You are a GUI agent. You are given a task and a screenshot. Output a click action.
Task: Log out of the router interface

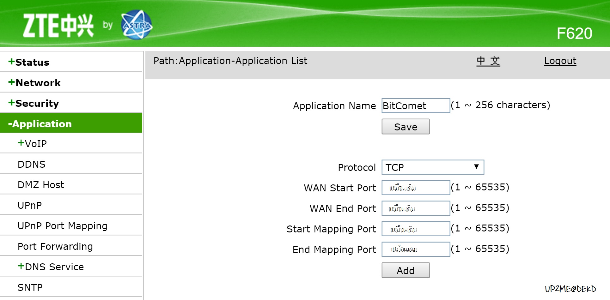coord(560,61)
